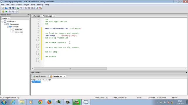The image size is (188, 105).
Task: Launch Firefox from the taskbar
Action: [49, 102]
